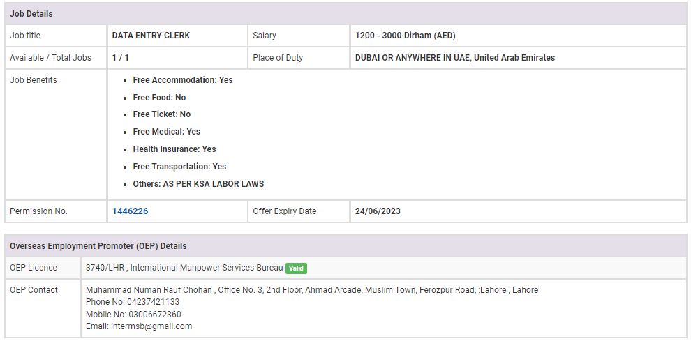Click the Free Ticket: No benefit
Screen dimensions: 691x341
point(161,114)
